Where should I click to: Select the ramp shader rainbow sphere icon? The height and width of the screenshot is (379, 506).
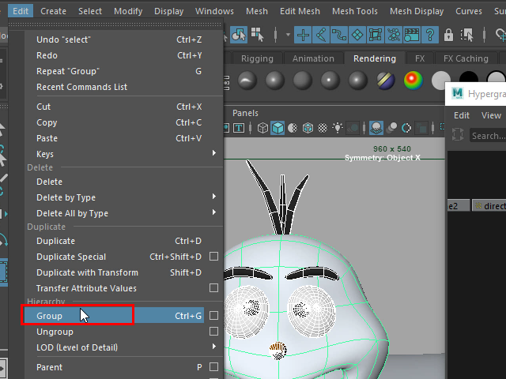413,80
